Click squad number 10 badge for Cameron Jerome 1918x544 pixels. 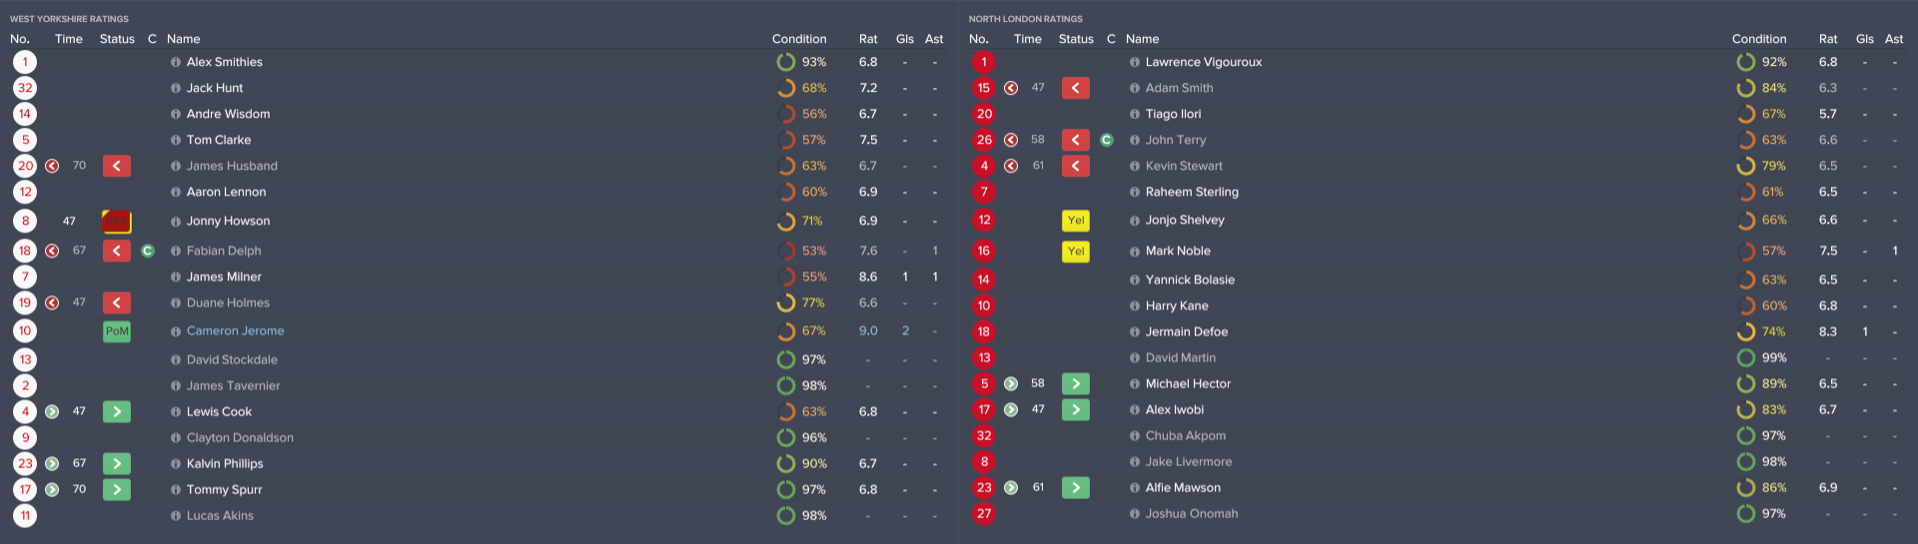coord(25,331)
